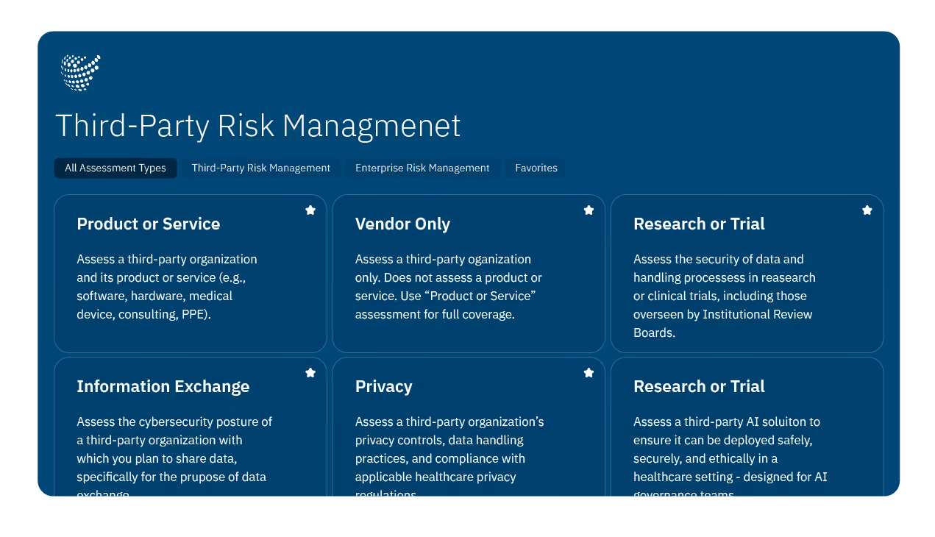Click description about third-party AI soluiton
The image size is (935, 537).
click(x=730, y=458)
